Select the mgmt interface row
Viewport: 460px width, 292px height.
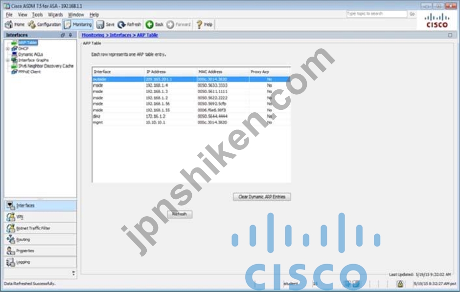[x=191, y=122]
